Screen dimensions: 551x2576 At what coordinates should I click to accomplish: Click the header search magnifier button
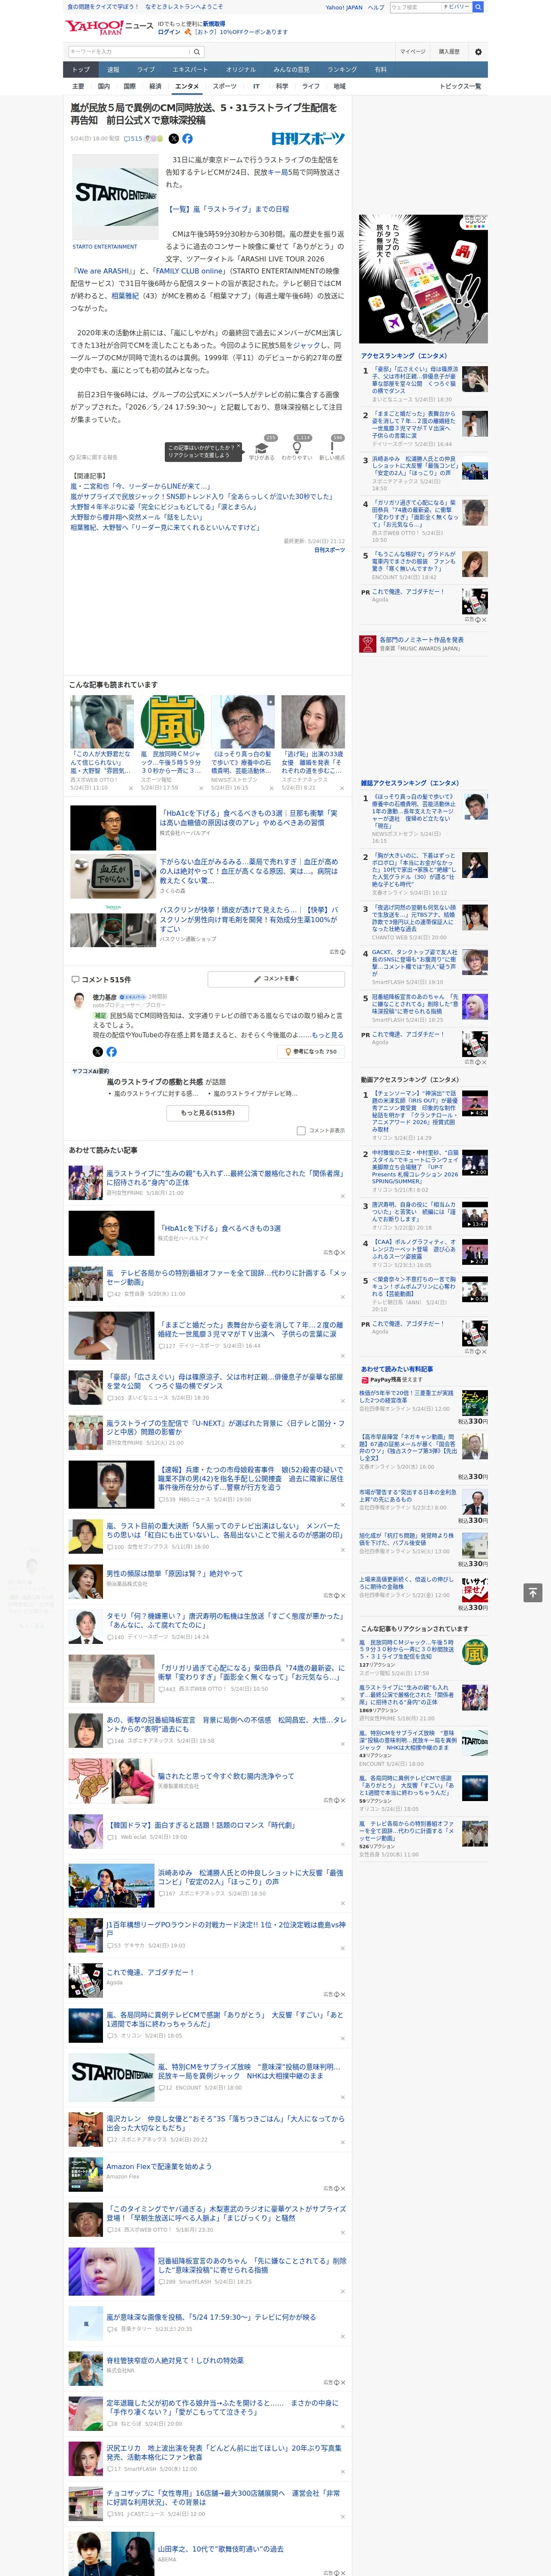click(197, 51)
